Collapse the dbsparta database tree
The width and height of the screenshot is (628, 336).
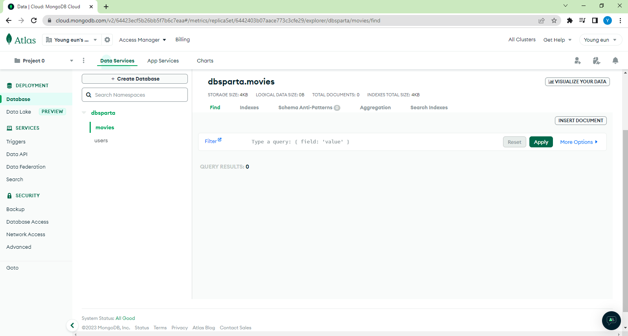[84, 113]
